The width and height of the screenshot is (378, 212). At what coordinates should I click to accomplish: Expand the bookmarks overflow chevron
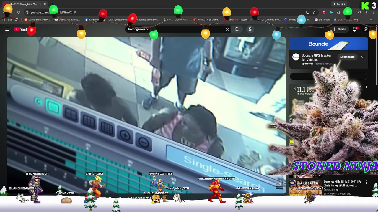coord(371,20)
